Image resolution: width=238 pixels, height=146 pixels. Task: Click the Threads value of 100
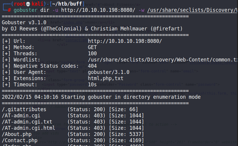click(x=92, y=53)
